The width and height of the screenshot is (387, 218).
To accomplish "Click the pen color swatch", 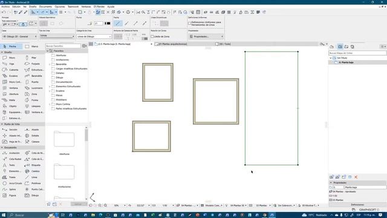I will [x=108, y=23].
